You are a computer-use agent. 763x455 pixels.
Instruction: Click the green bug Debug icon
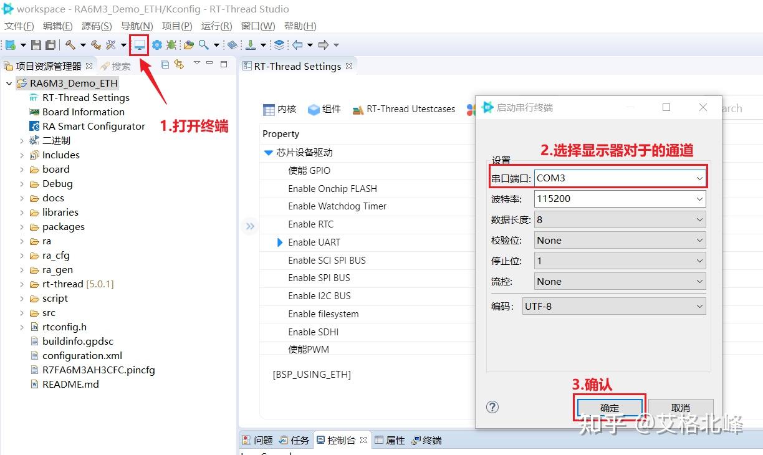[171, 45]
